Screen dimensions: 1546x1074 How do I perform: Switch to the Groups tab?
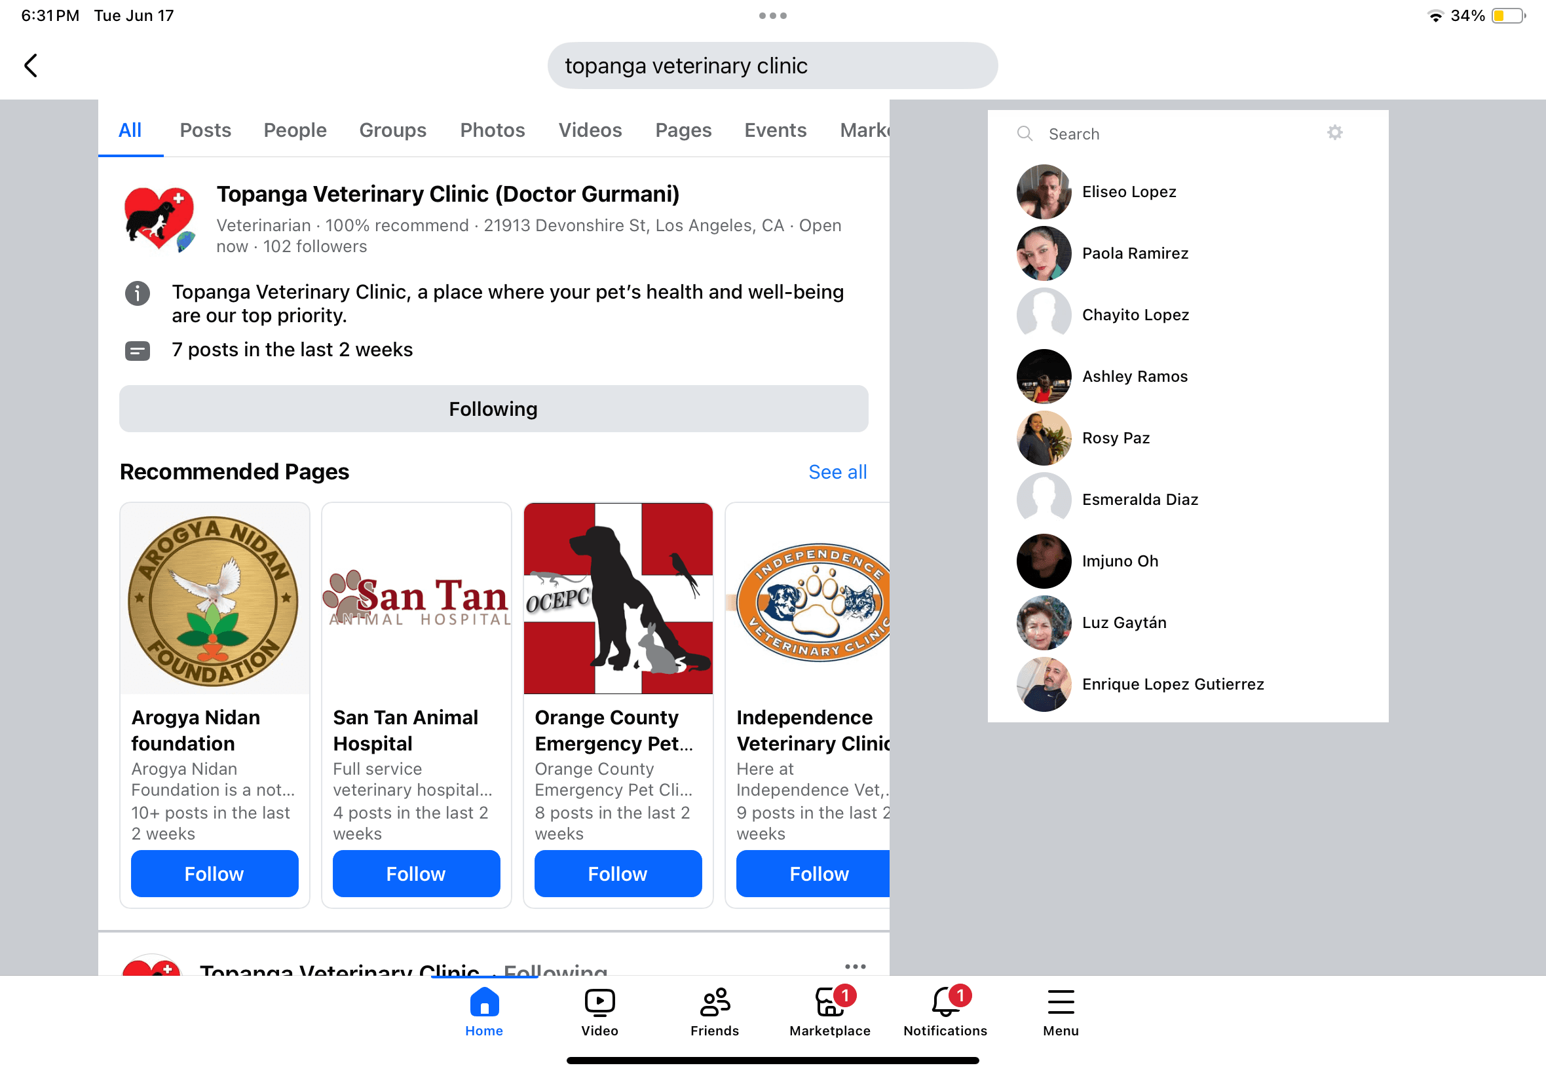392,130
